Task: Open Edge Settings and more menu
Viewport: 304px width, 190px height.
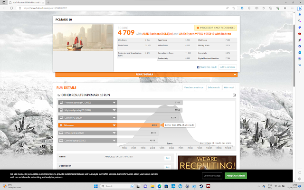Action: pyautogui.click(x=292, y=8)
